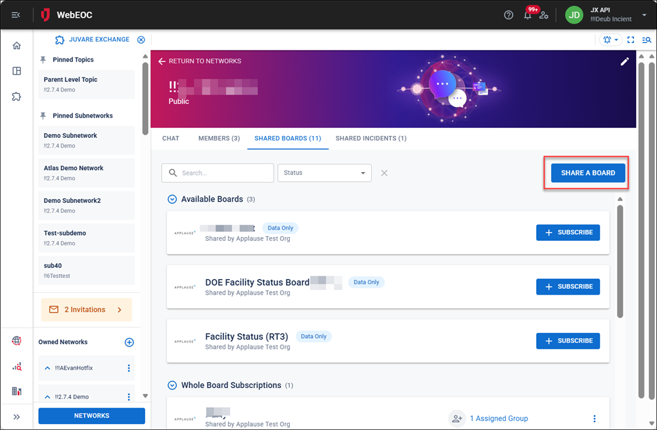This screenshot has width=657, height=430.
Task: Open the admin user settings icon
Action: [x=543, y=15]
